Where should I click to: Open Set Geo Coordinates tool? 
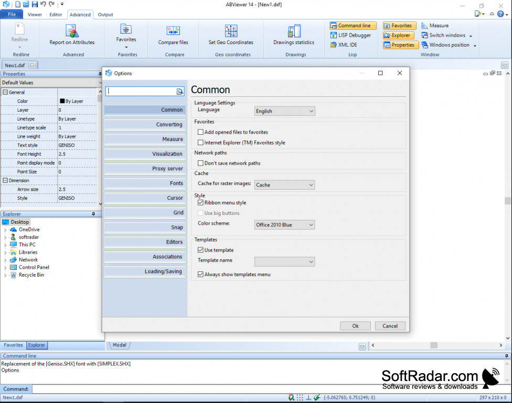point(231,35)
